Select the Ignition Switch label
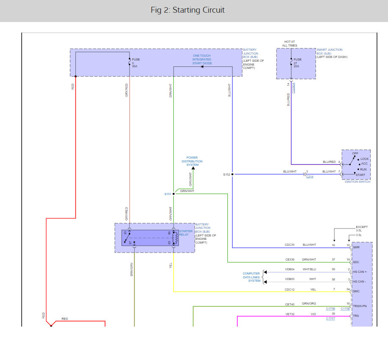 358,182
